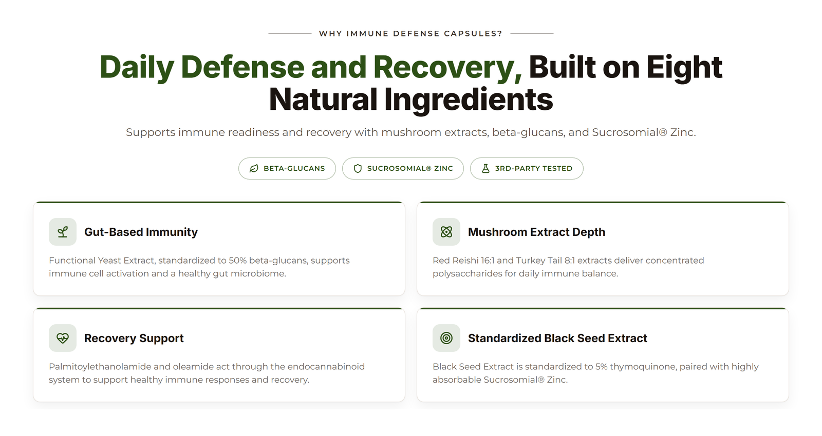Select the BETA-GLUCANS pill badge

tap(287, 168)
